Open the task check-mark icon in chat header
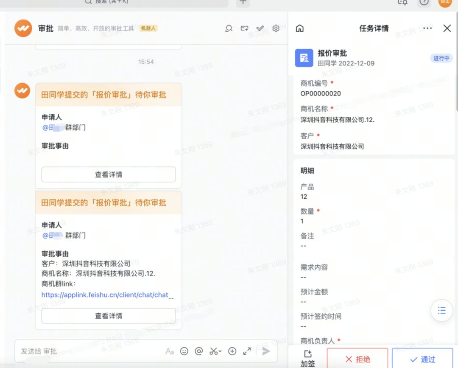 tap(260, 28)
